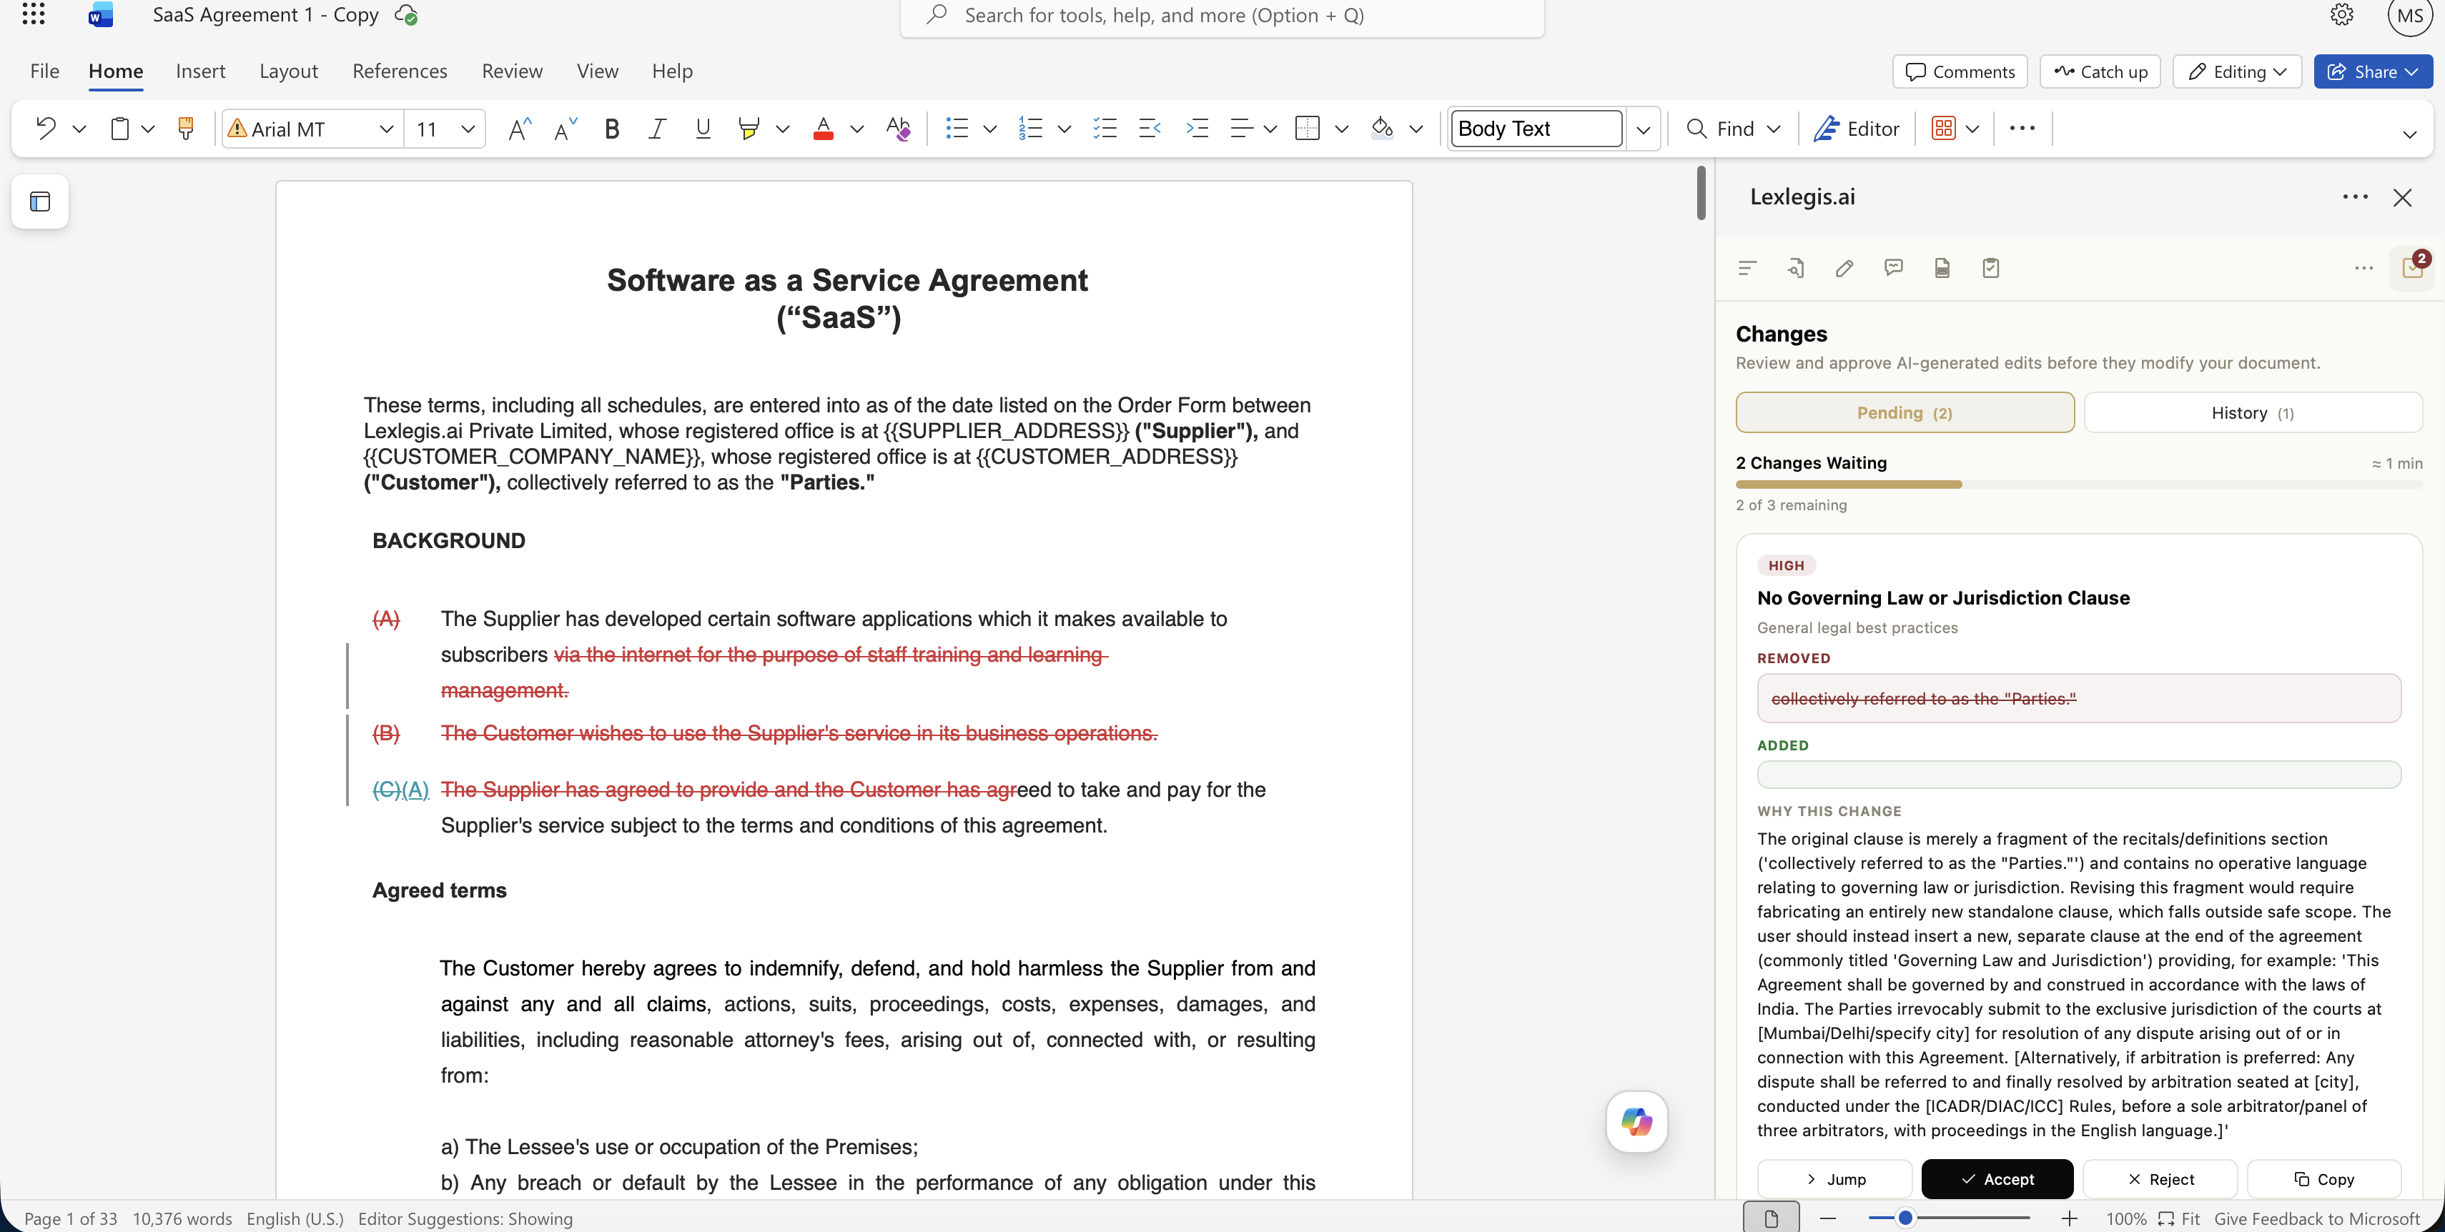Click the Share button
Screen dimensions: 2445x1232
(2373, 71)
